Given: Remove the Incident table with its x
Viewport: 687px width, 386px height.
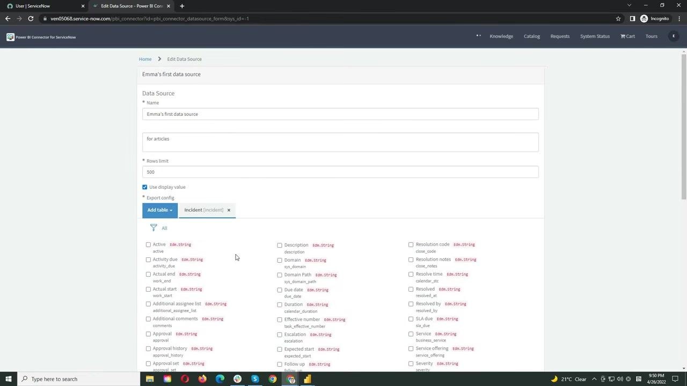Looking at the screenshot, I should pos(229,210).
